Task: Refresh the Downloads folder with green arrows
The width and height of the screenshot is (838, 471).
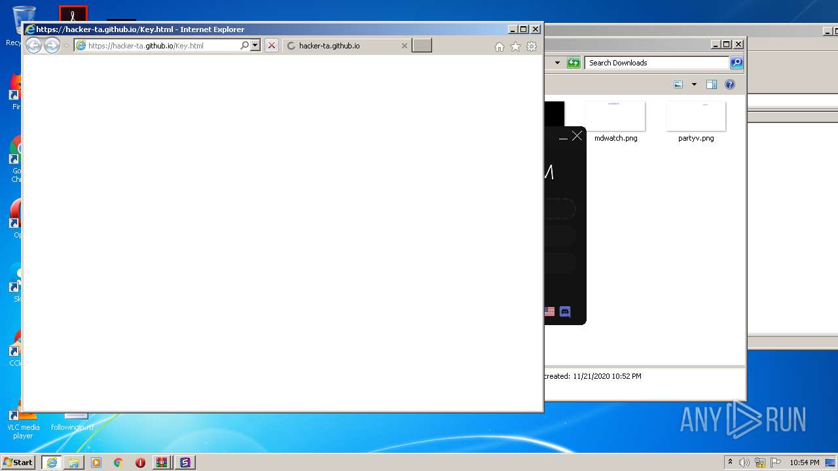Action: 574,63
